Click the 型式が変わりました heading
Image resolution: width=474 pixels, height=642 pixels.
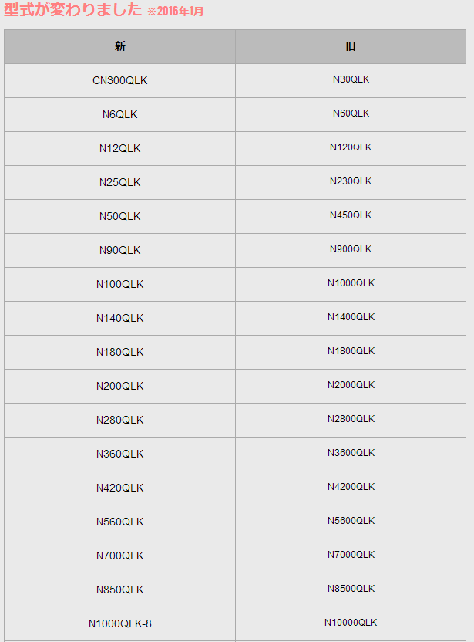(x=73, y=10)
